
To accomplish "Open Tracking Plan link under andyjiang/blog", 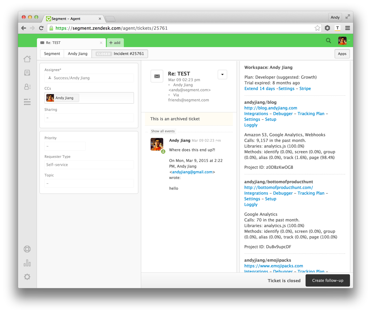I will pyautogui.click(x=311, y=114).
